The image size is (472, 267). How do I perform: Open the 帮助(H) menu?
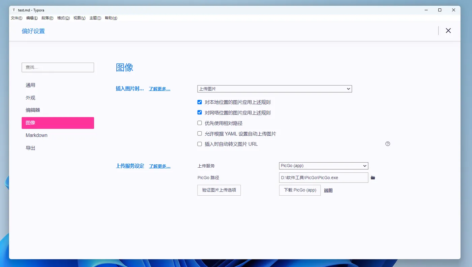tap(111, 18)
